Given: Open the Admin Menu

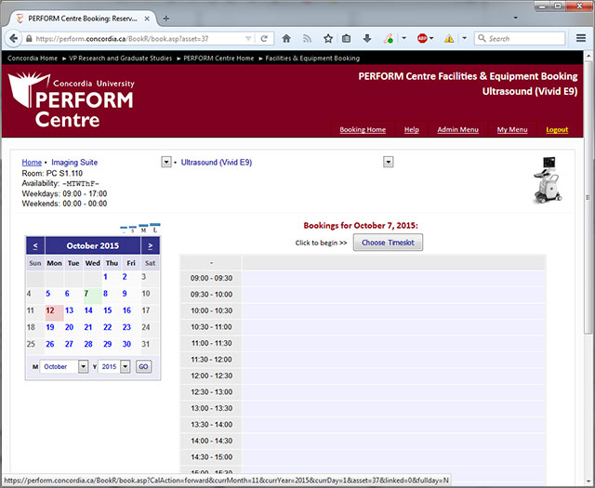Looking at the screenshot, I should (x=457, y=130).
